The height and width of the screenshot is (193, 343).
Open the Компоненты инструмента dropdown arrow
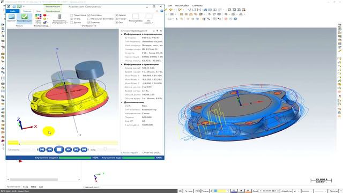pos(66,23)
